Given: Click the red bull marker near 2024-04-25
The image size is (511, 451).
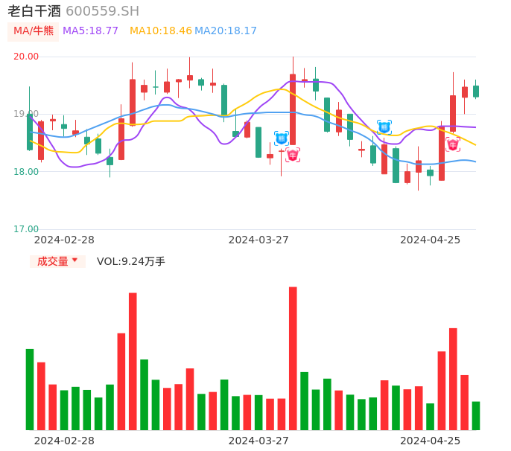Looking at the screenshot, I should tap(453, 144).
